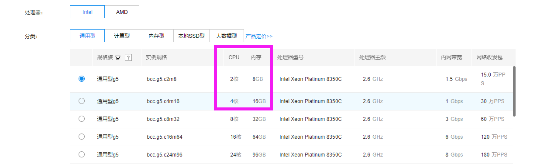Screen dimensions: 554x167
Task: Click the question mark help icon beside 规格族
Action: [x=128, y=57]
